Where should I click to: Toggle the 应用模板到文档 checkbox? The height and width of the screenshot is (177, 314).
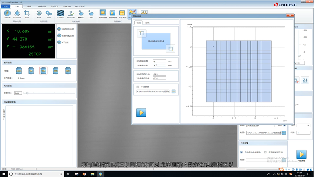pyautogui.click(x=266, y=152)
